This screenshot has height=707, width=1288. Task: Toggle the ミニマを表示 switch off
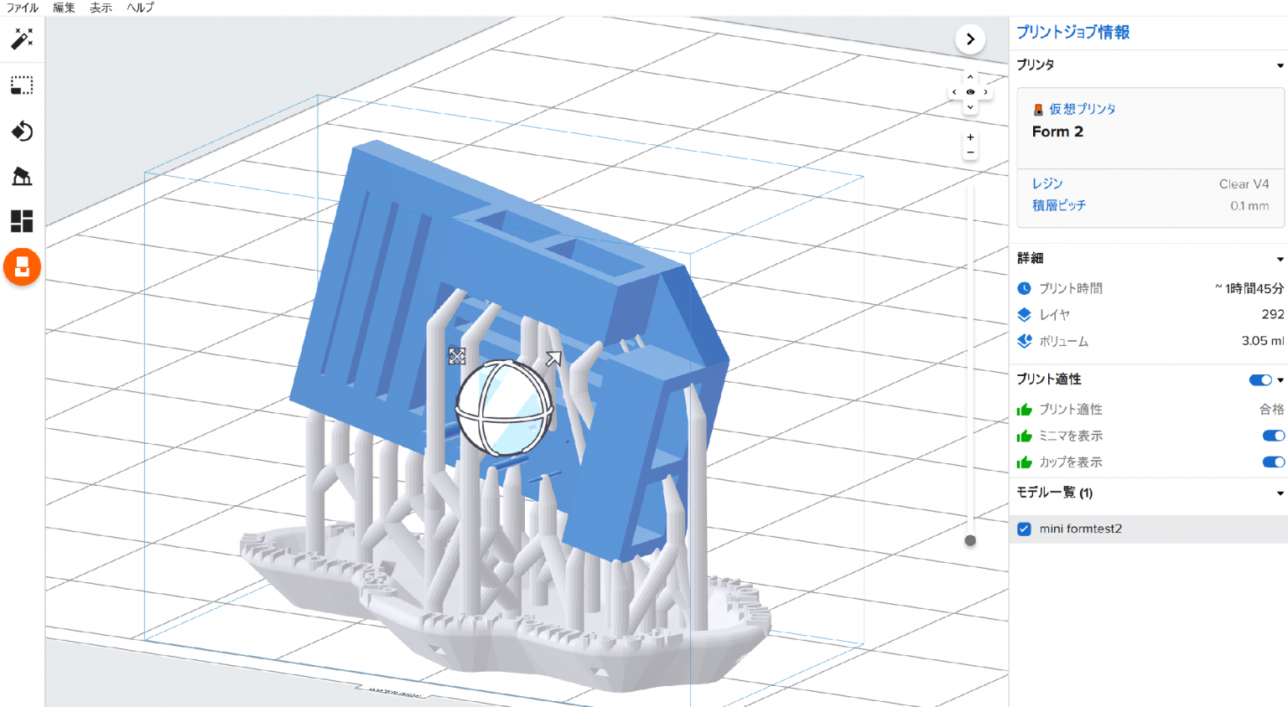coord(1274,436)
